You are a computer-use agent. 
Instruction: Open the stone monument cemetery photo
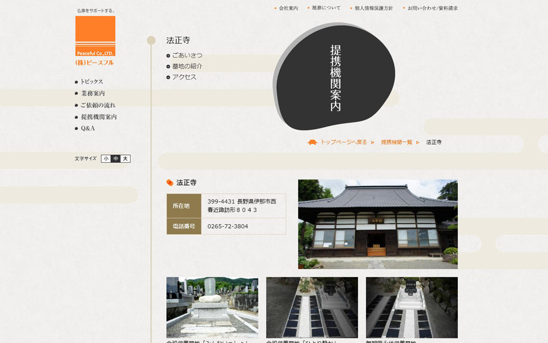(212, 308)
